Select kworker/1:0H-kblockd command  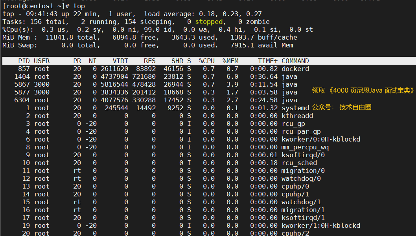321,226
